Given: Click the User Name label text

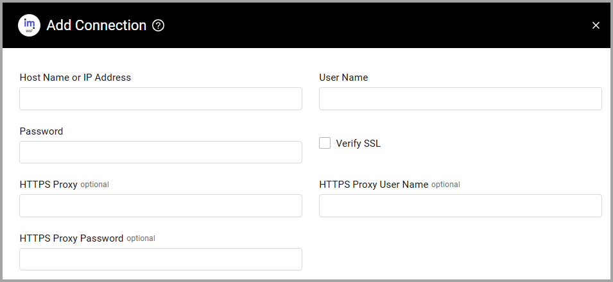Looking at the screenshot, I should click(x=343, y=78).
